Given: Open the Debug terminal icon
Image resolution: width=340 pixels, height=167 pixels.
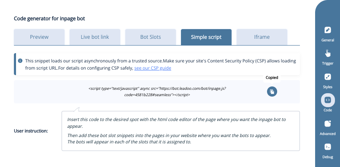Looking at the screenshot, I should click(328, 147).
